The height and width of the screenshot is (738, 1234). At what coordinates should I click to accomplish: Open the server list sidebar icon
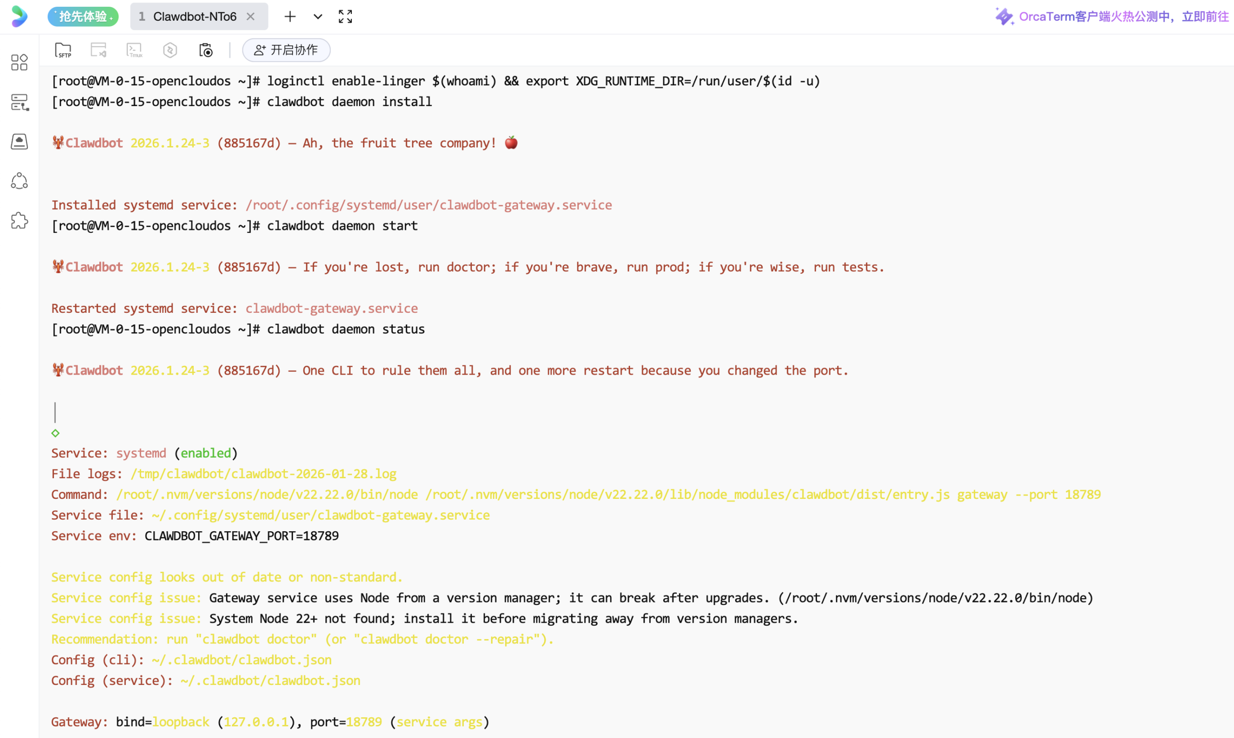click(19, 102)
